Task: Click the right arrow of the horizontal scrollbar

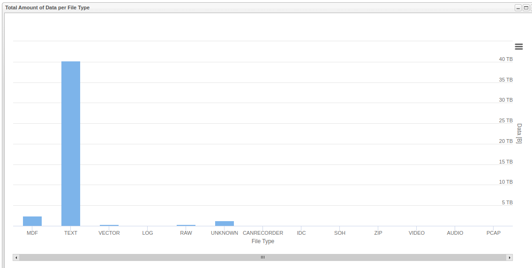Action: (x=510, y=257)
